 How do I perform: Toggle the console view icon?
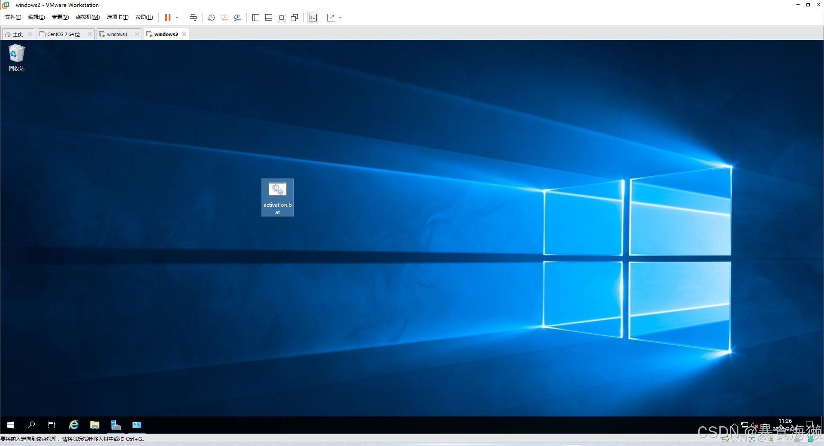(313, 18)
